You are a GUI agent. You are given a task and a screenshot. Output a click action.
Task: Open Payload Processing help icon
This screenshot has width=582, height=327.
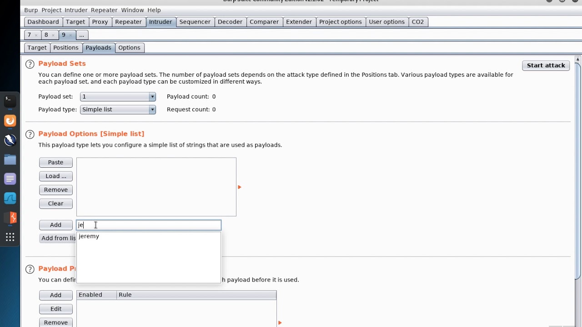coord(30,269)
